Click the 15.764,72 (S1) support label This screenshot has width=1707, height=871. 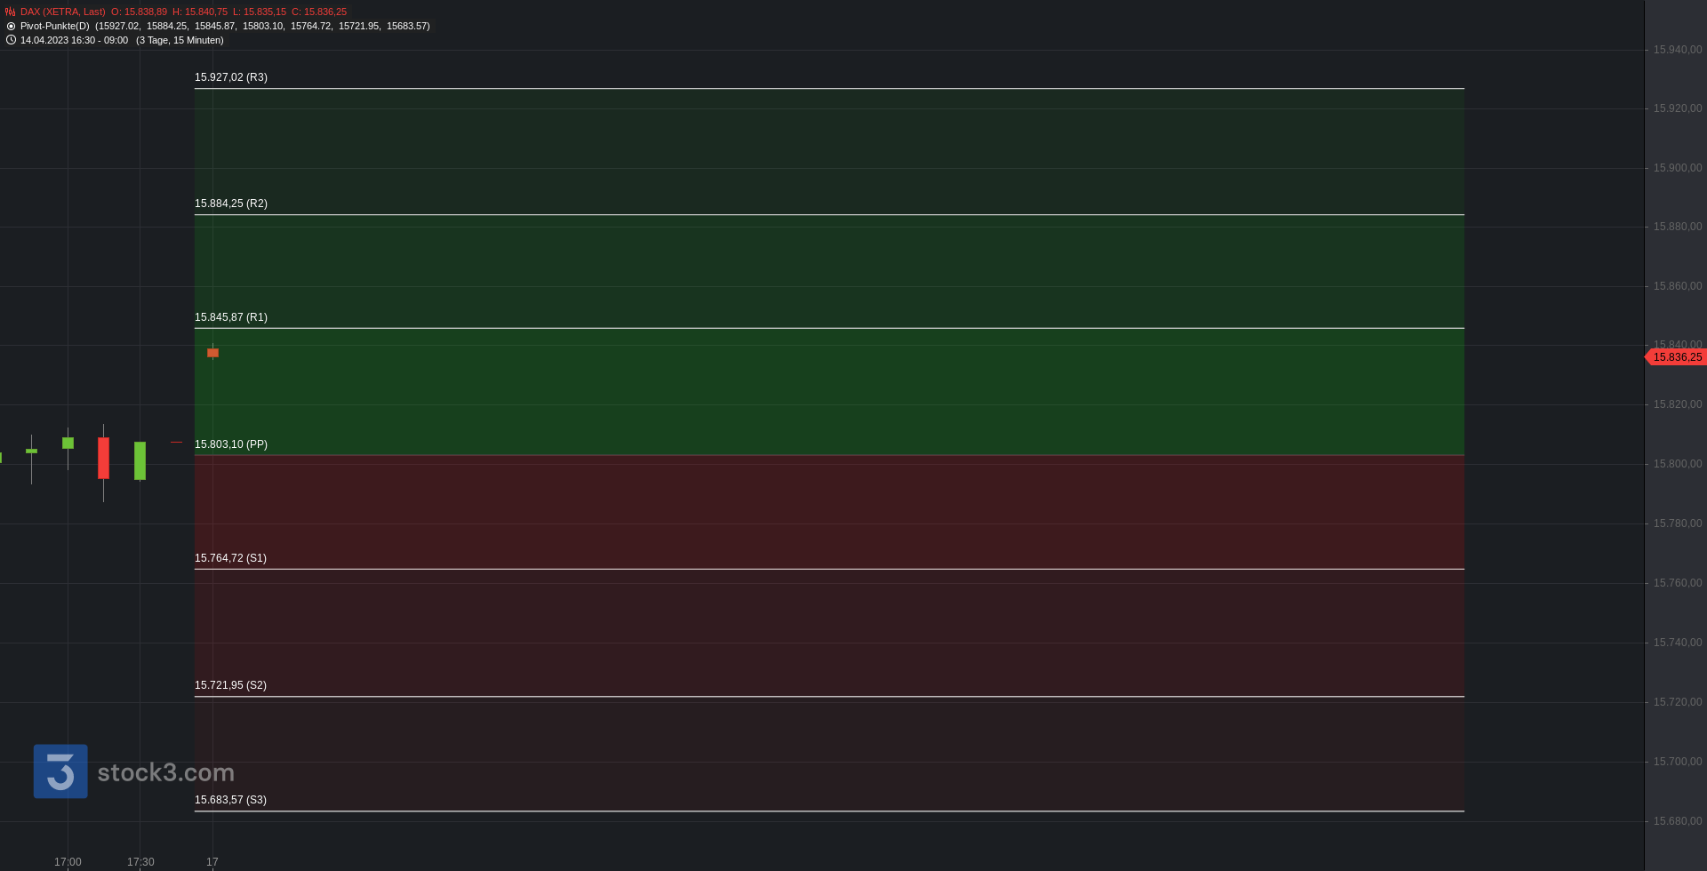point(230,558)
